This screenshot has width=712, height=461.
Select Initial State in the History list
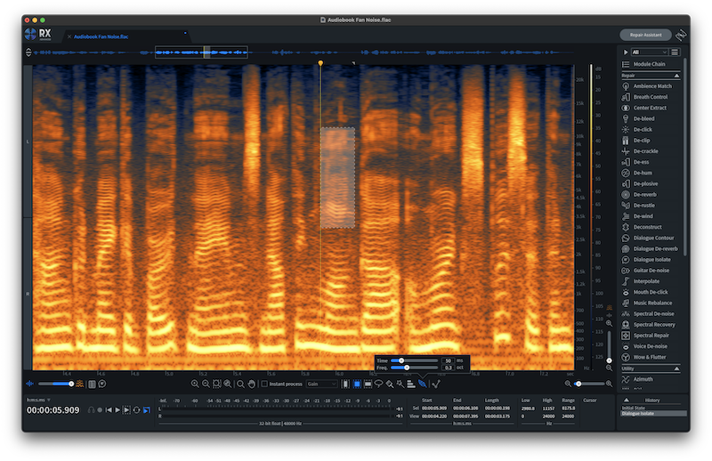click(x=635, y=408)
